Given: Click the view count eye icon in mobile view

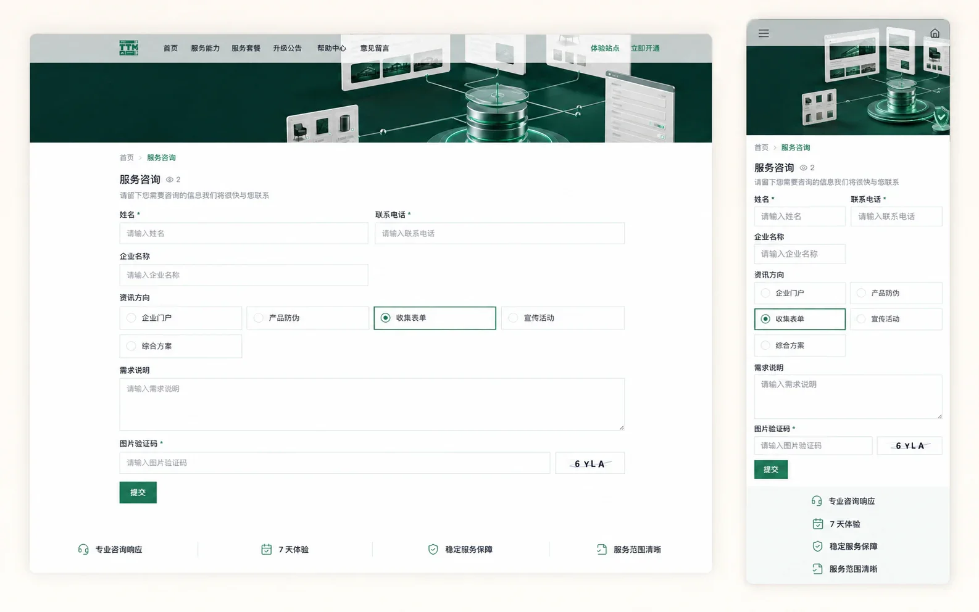Looking at the screenshot, I should (804, 168).
